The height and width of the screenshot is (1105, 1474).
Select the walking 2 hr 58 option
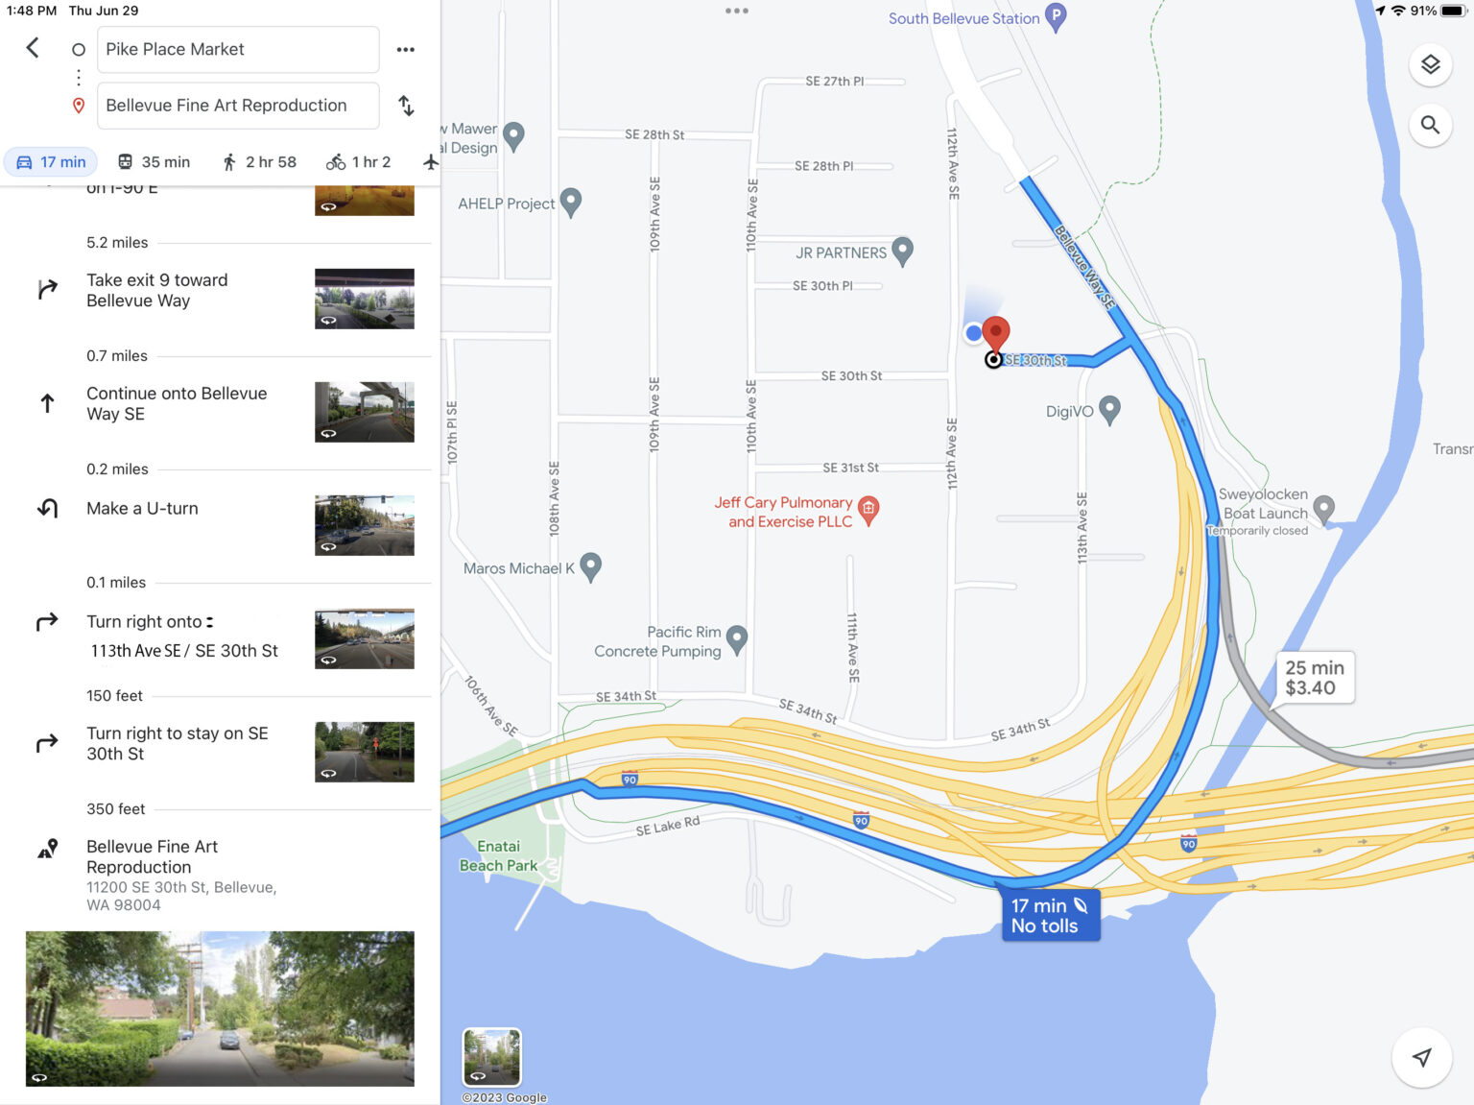(x=259, y=162)
